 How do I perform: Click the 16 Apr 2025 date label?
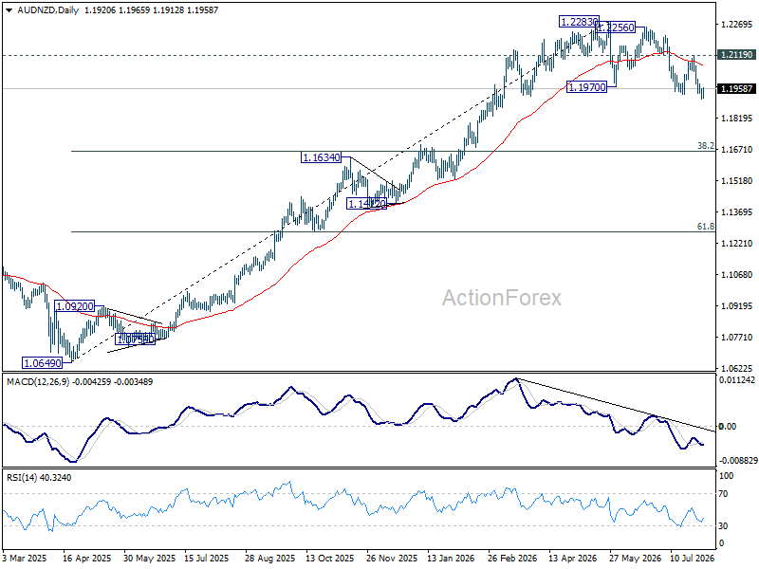tap(86, 559)
